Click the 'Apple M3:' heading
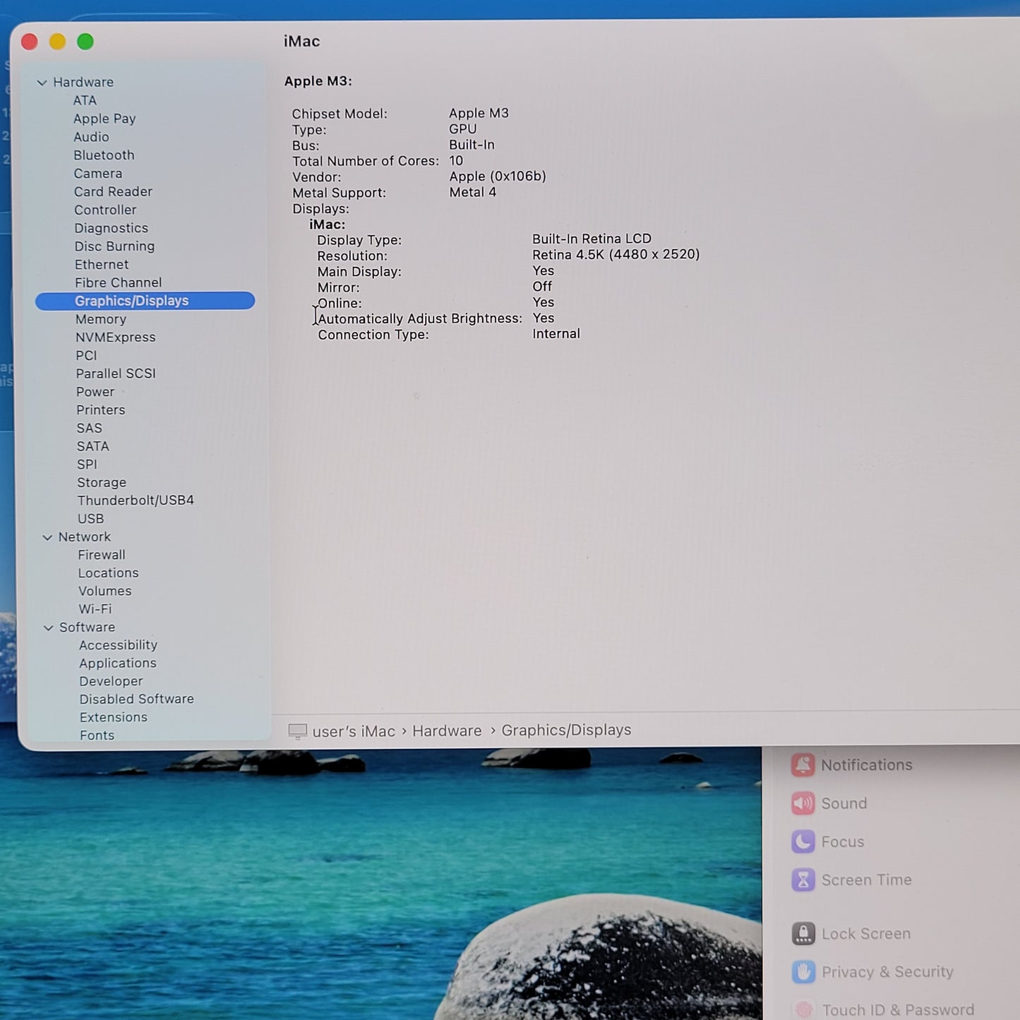 (318, 81)
